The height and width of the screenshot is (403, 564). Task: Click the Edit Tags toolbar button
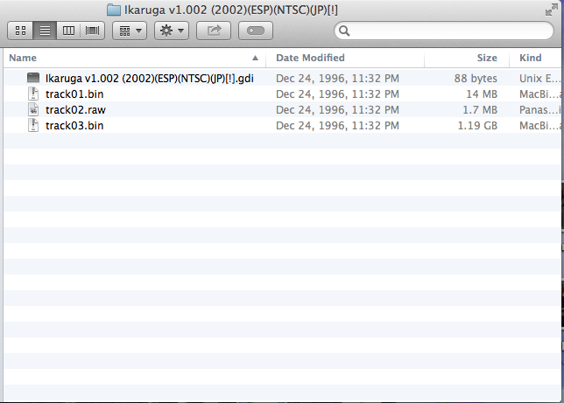tap(256, 31)
